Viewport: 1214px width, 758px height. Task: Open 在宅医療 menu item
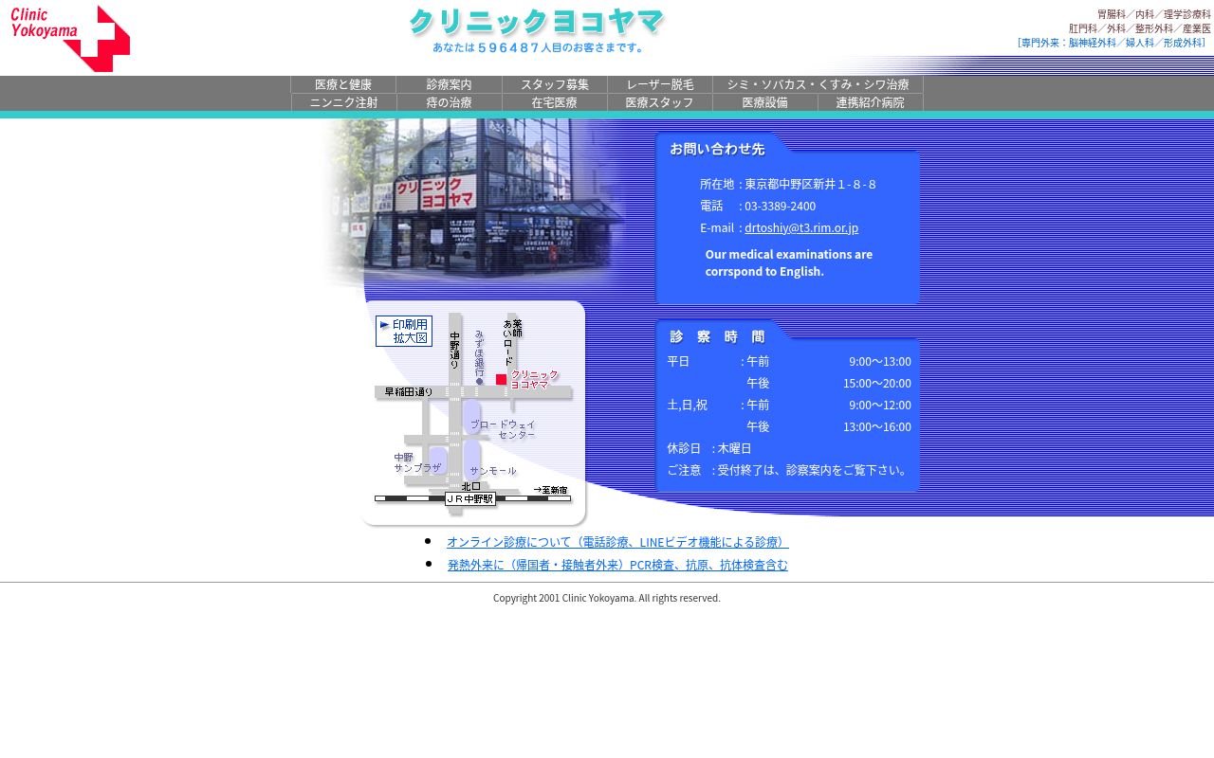(555, 102)
